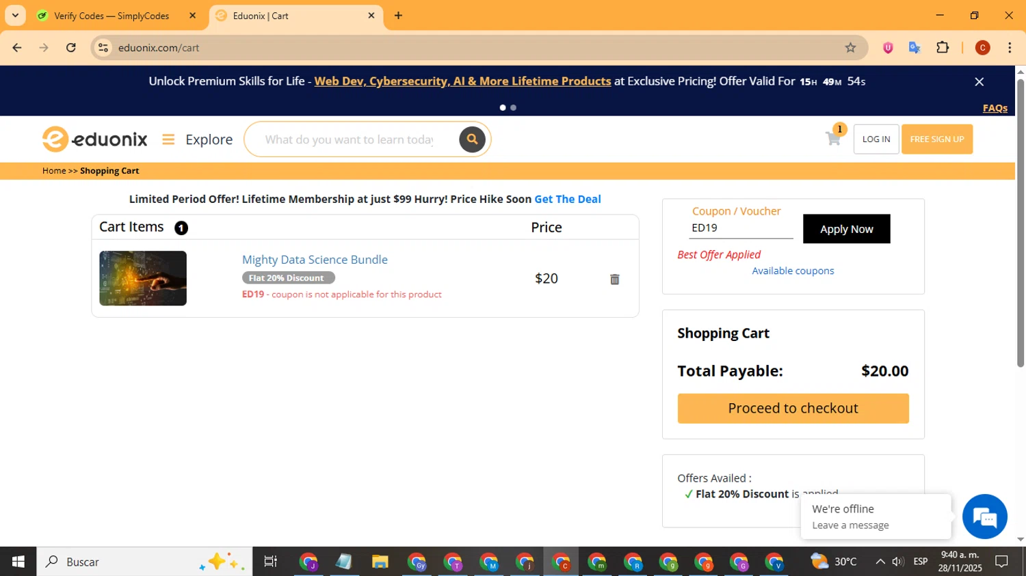Click the Coupon / Voucher input field

click(x=741, y=228)
